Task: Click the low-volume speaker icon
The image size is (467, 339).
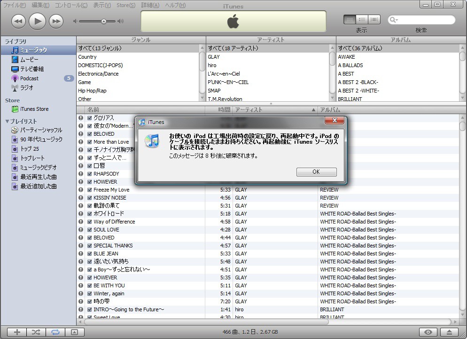Action: tap(75, 21)
